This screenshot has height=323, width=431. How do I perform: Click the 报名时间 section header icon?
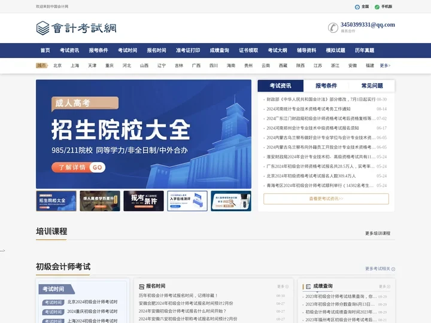(141, 287)
